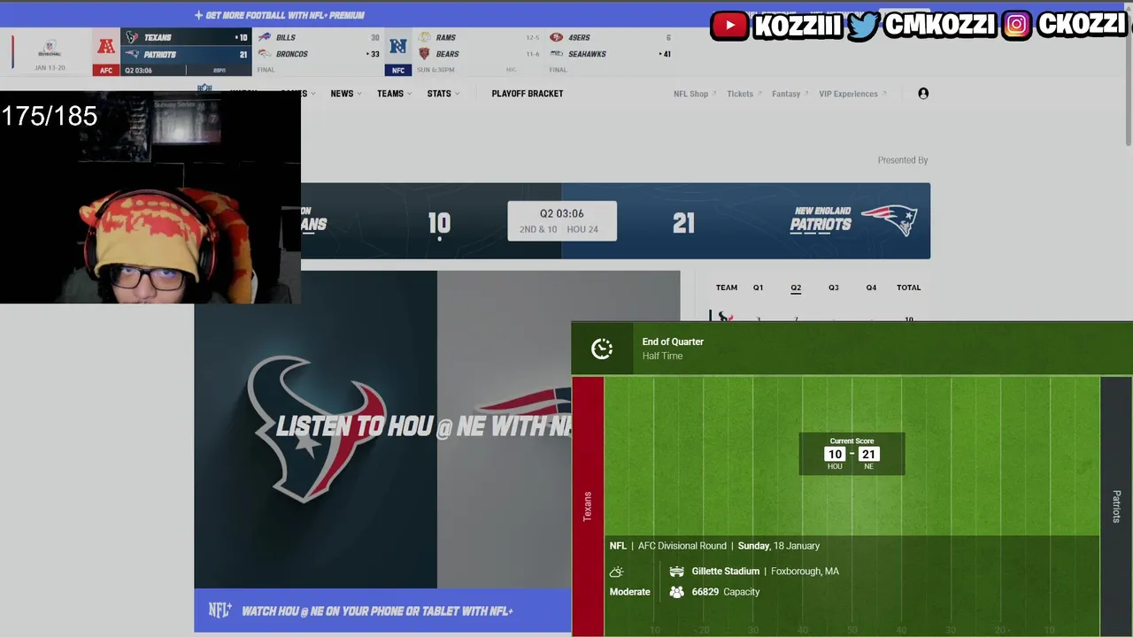Select the Q2 column in score table
Screen dimensions: 1133x637
click(x=796, y=288)
